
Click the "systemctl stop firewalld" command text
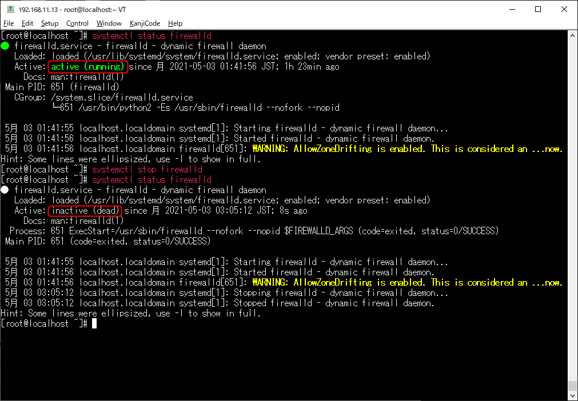[x=147, y=170]
